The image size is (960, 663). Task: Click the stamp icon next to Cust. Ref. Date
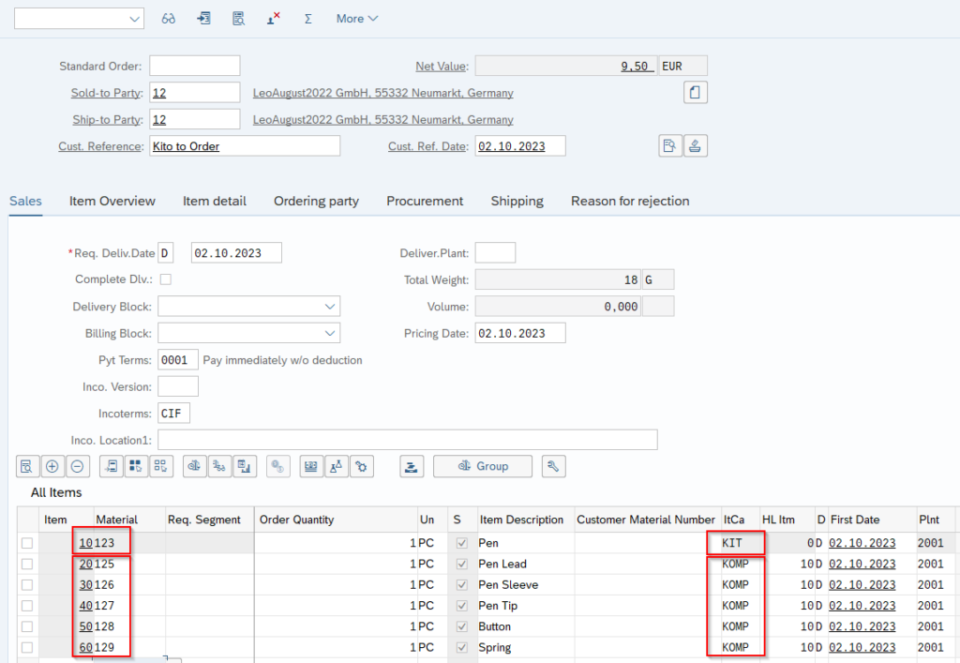click(x=695, y=145)
